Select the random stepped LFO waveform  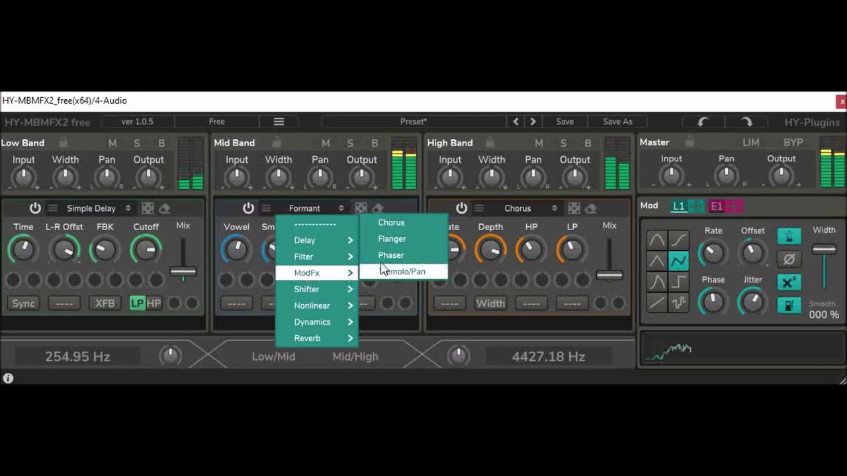678,303
